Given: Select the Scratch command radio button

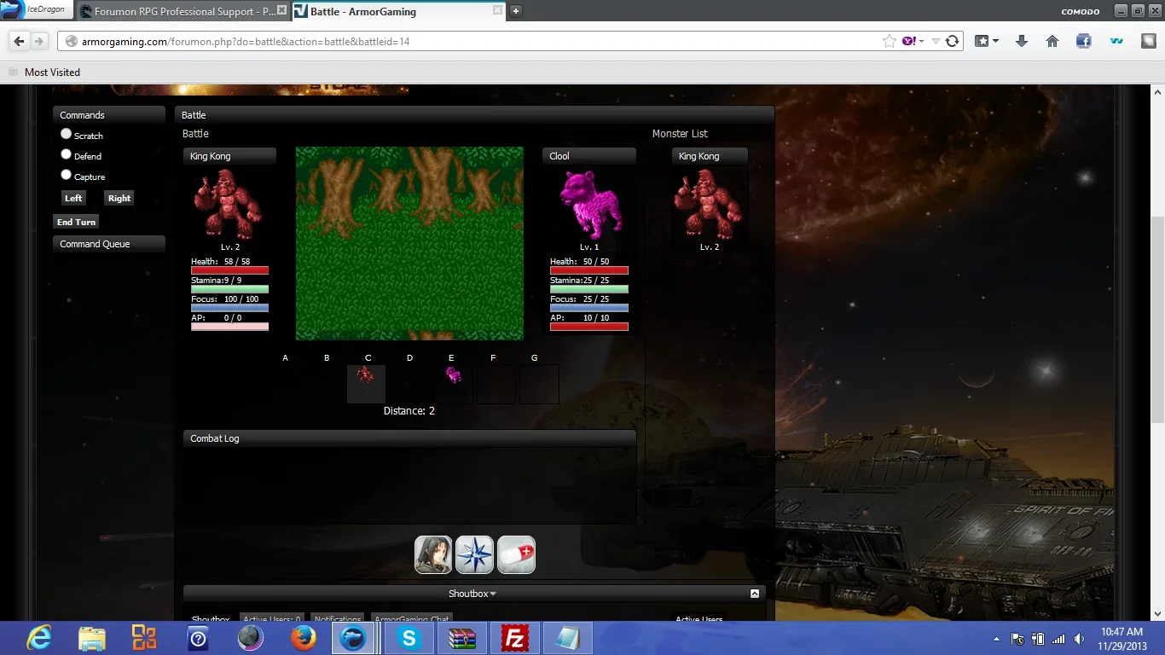Looking at the screenshot, I should (x=66, y=135).
